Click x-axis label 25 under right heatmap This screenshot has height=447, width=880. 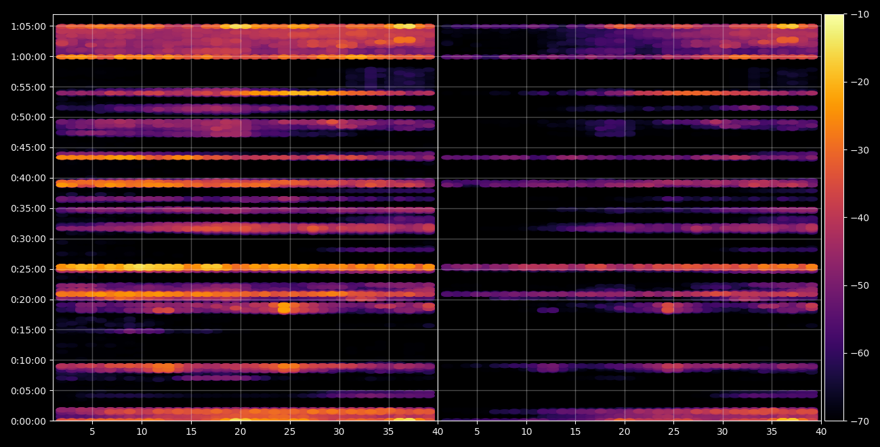click(674, 431)
